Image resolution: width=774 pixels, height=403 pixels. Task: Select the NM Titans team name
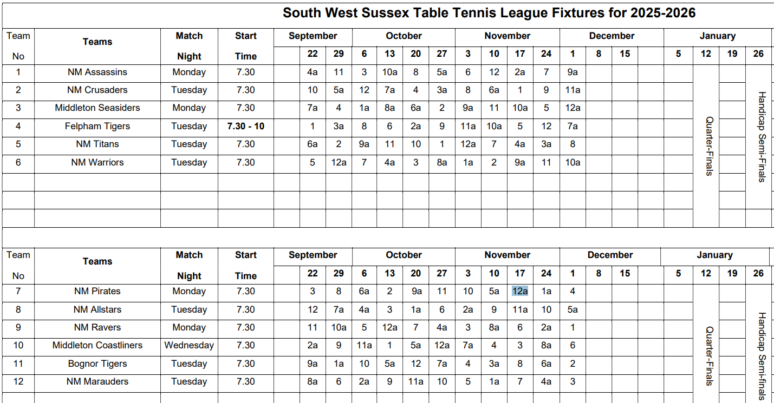tap(97, 144)
